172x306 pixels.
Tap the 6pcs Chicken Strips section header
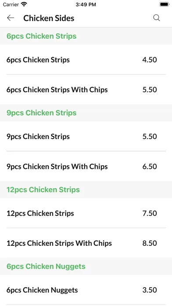(x=86, y=36)
